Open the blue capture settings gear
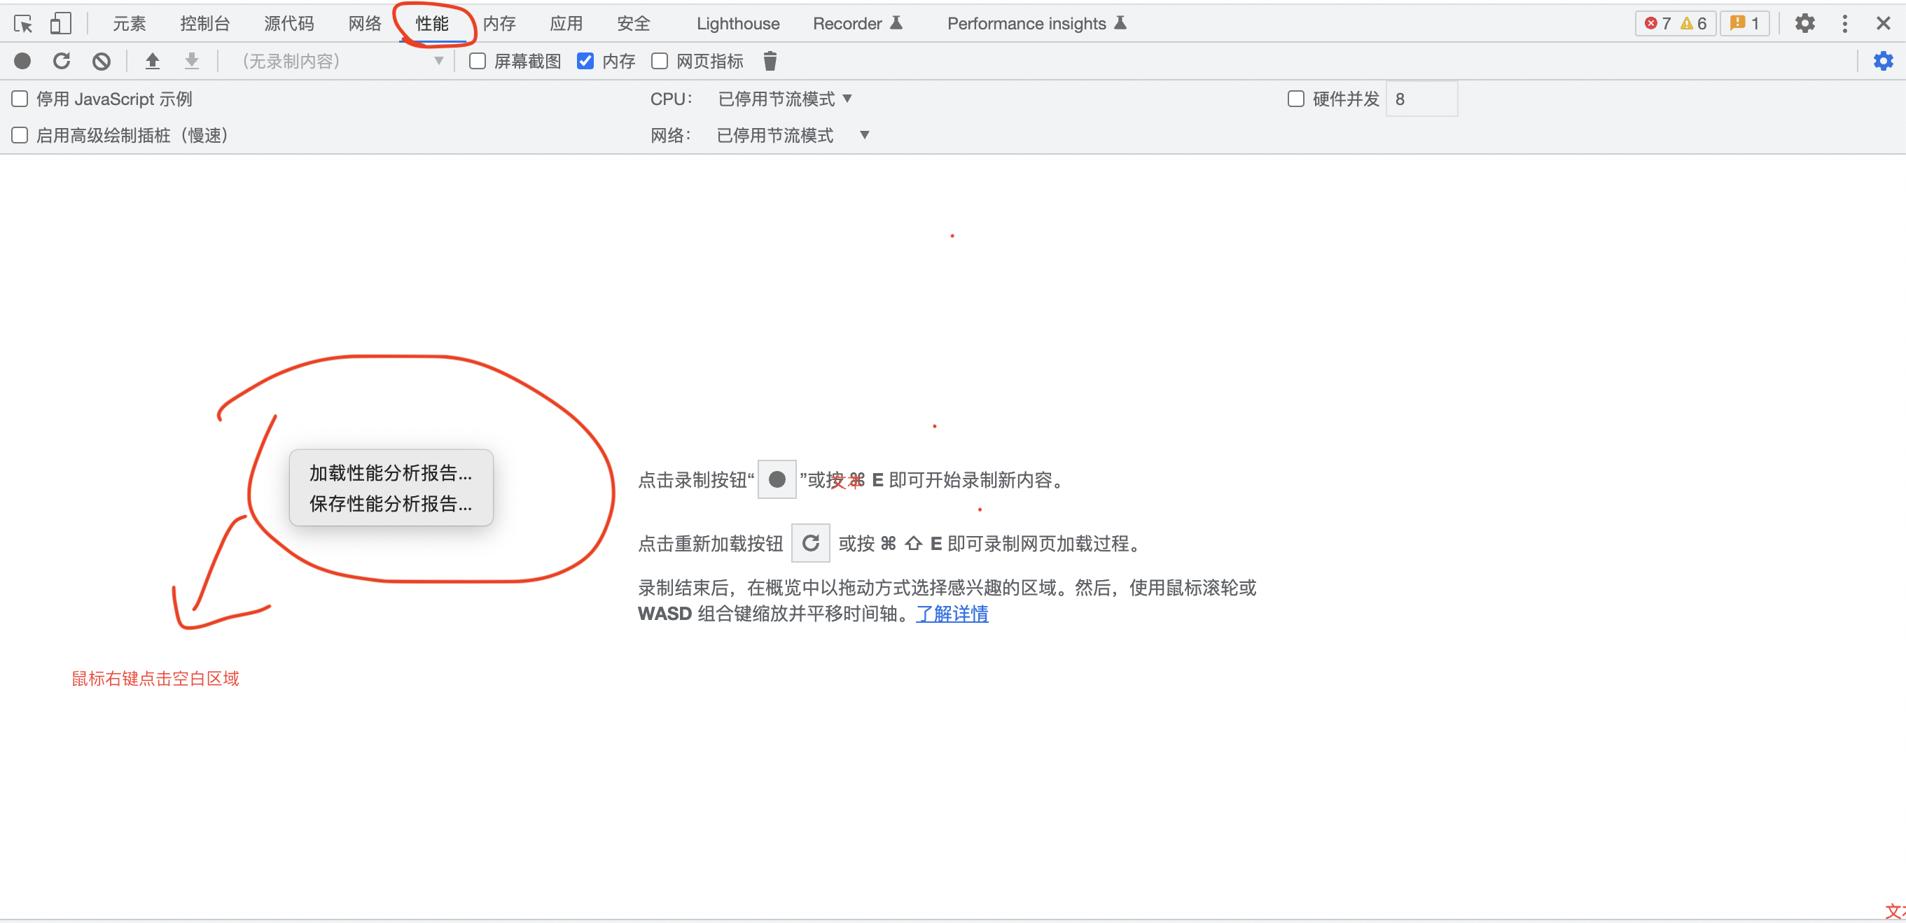The image size is (1906, 923). click(x=1882, y=61)
